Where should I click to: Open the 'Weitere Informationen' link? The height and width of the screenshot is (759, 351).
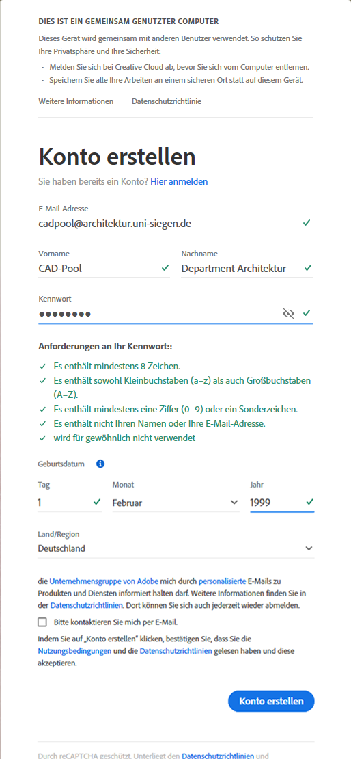pyautogui.click(x=76, y=101)
